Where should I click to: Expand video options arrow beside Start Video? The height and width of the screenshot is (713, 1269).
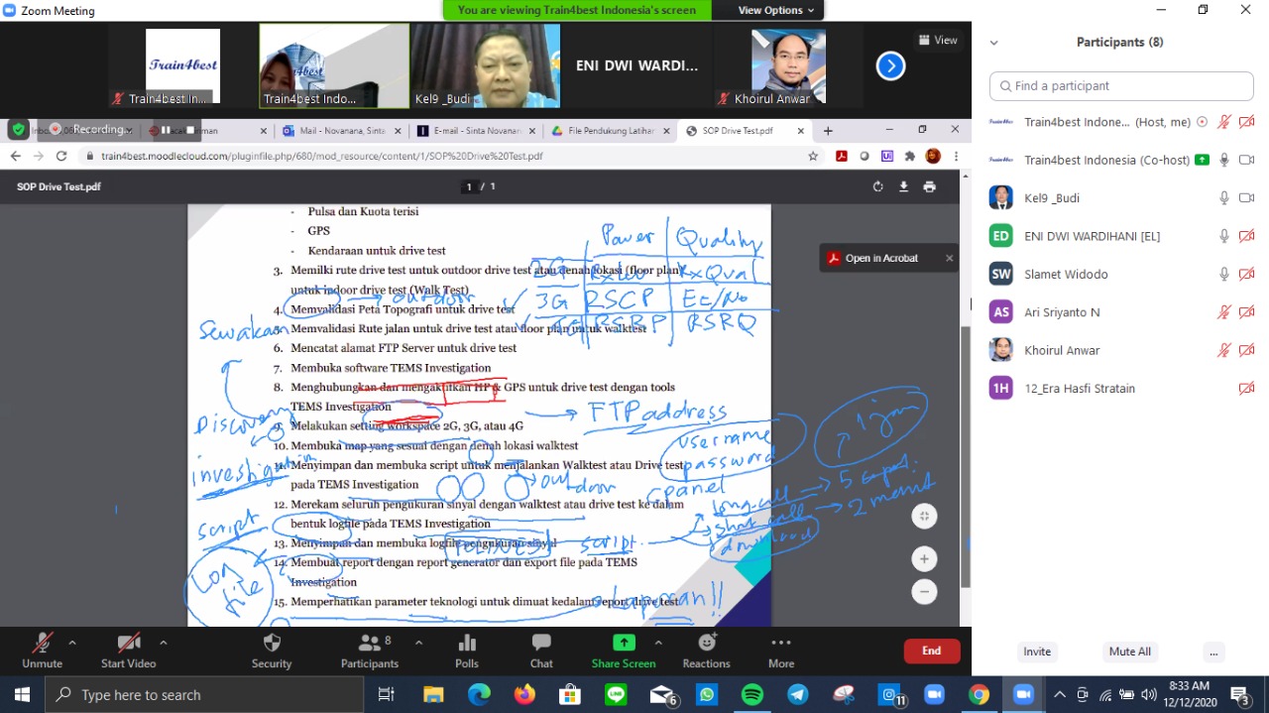pos(164,643)
